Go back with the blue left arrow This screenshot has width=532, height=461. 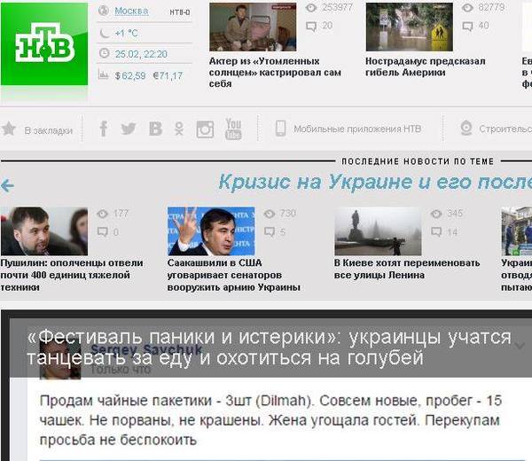click(x=7, y=185)
